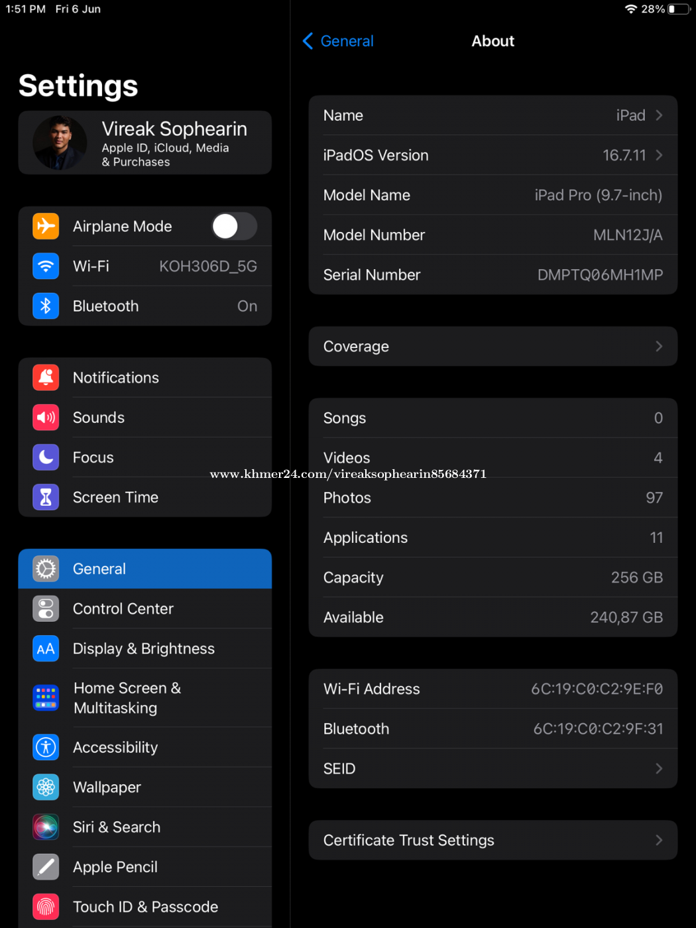Tap the Applications count 11
This screenshot has width=696, height=928.
tap(656, 538)
